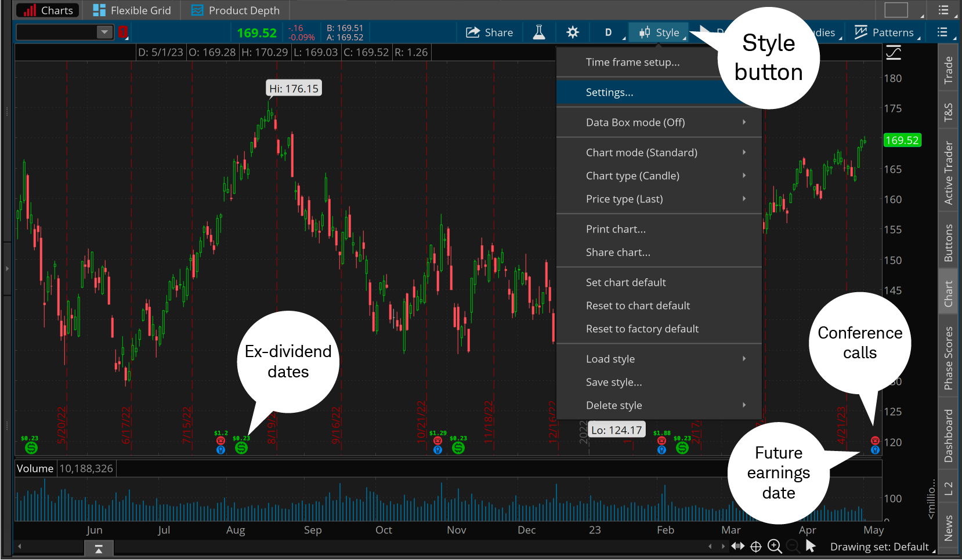Viewport: 962px width, 560px height.
Task: Activate the crosshair cursor tool
Action: pos(756,546)
